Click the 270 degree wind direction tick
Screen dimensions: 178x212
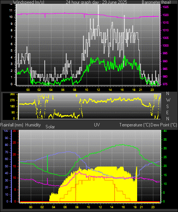tap(12, 100)
